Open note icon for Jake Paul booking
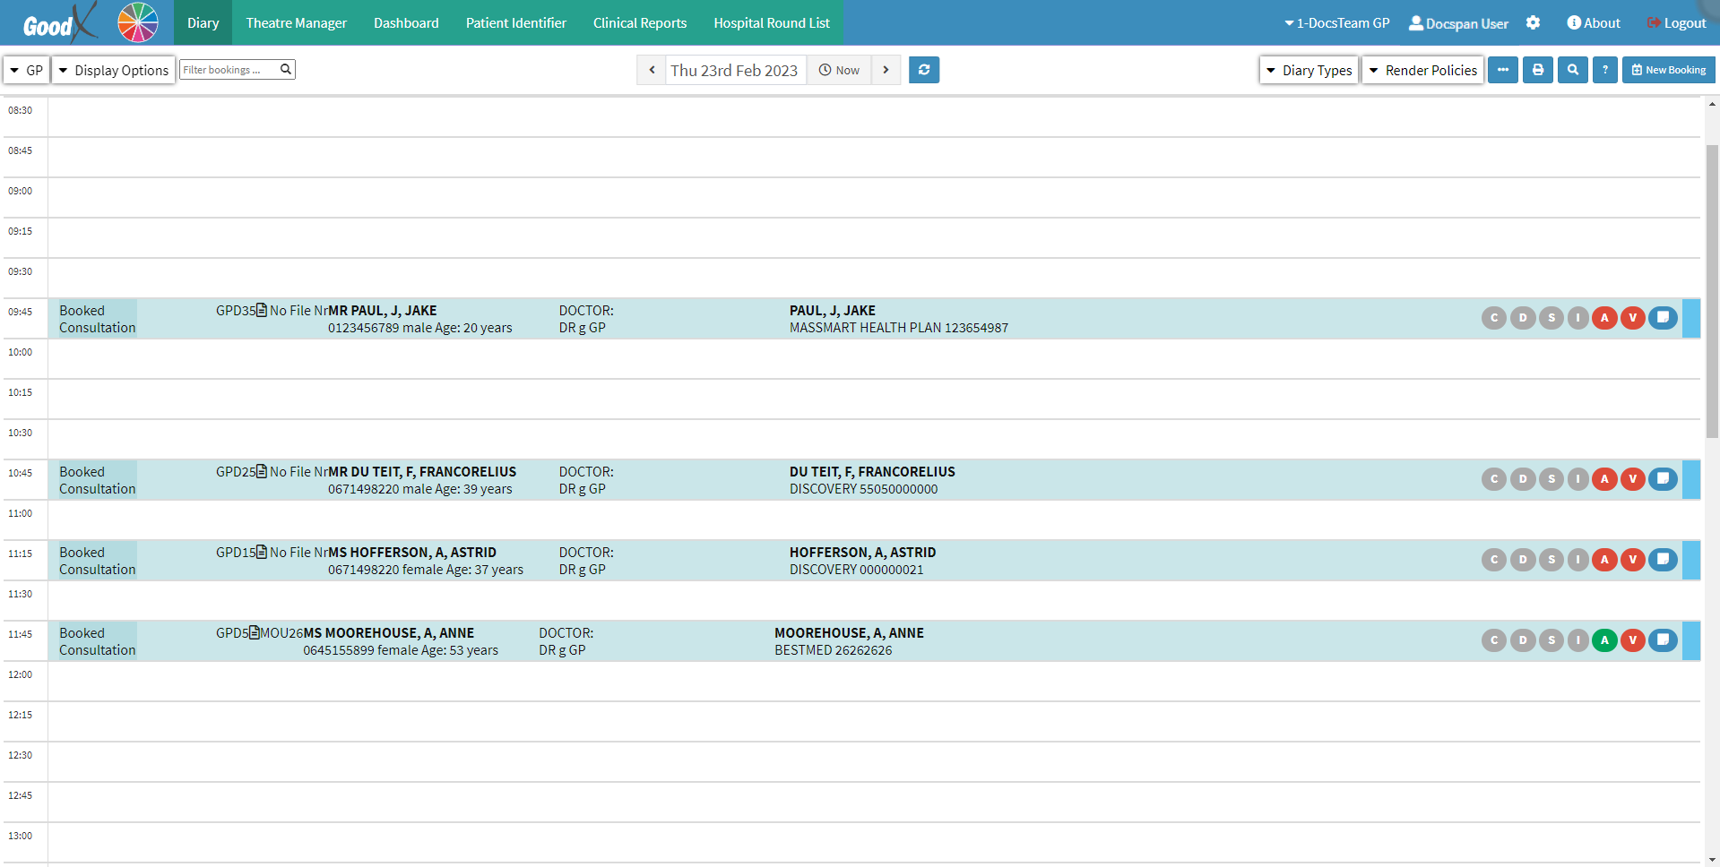Image resolution: width=1720 pixels, height=867 pixels. [1663, 318]
